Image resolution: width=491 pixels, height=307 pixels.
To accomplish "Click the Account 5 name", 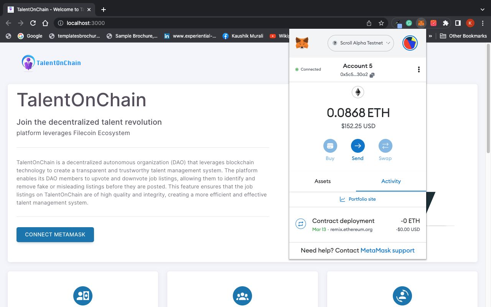I will click(358, 66).
